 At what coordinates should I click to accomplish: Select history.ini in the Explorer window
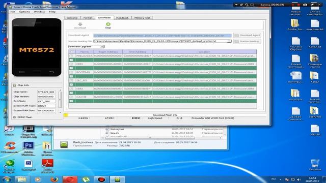click(117, 129)
